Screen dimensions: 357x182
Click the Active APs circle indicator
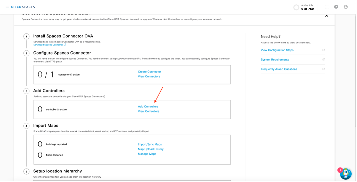tap(296, 7)
